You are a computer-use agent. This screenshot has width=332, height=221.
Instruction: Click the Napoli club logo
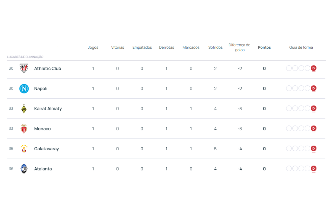[24, 89]
